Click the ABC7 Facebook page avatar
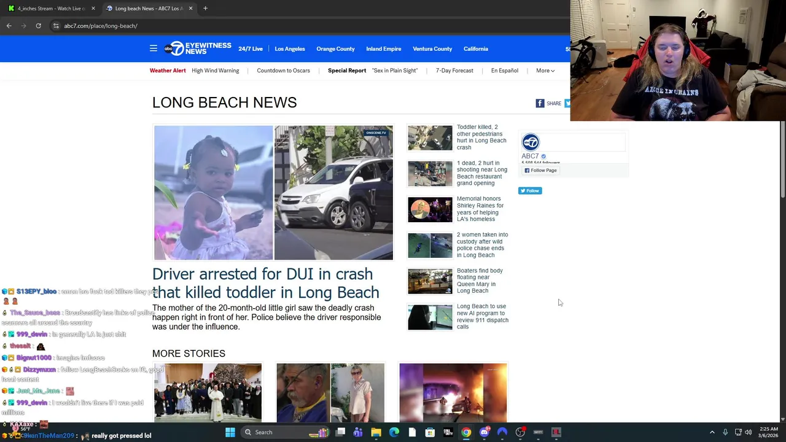Image resolution: width=786 pixels, height=442 pixels. click(x=531, y=142)
